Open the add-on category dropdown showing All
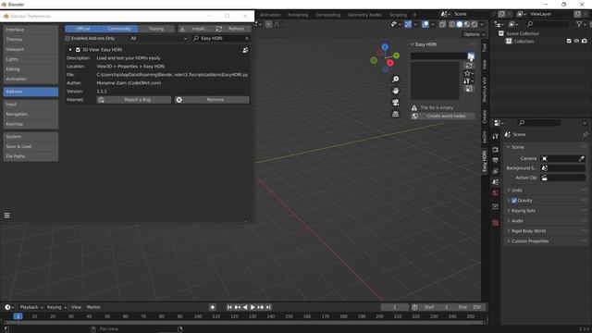 tap(158, 39)
